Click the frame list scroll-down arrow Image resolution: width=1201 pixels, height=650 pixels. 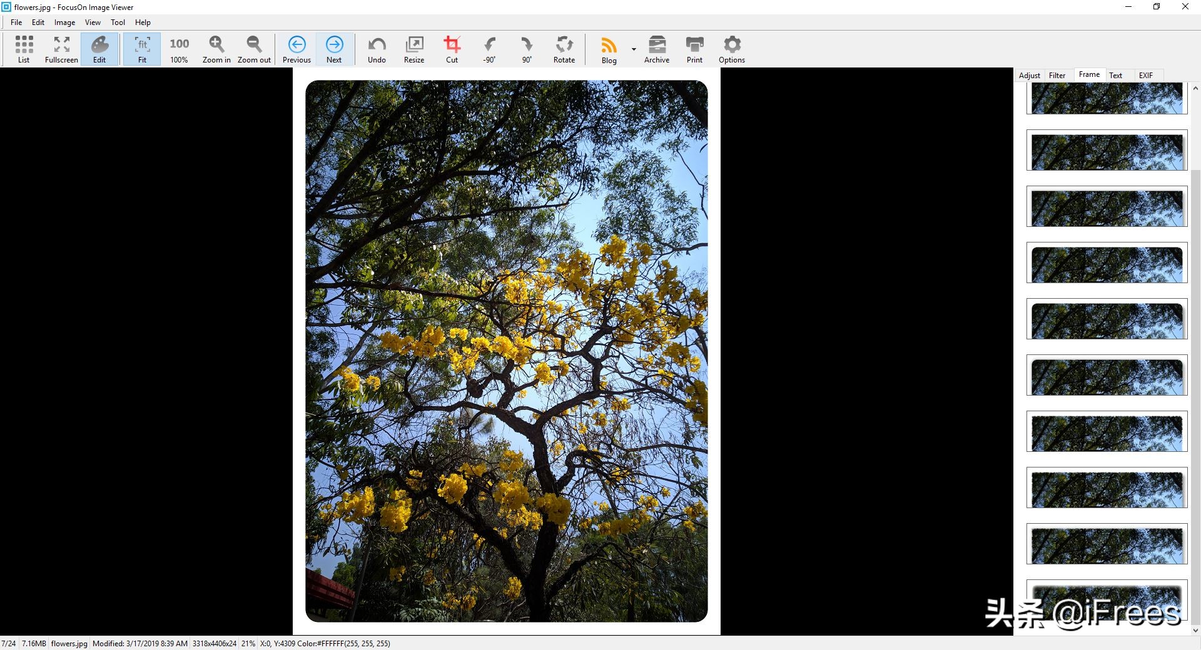(1195, 631)
